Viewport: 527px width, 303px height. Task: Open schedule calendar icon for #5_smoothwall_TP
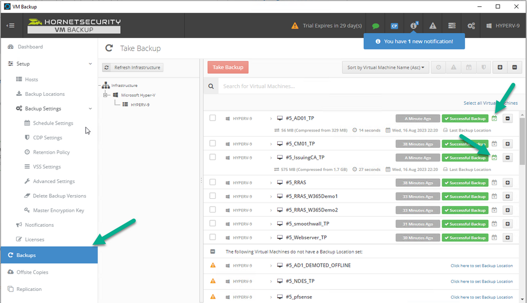(494, 224)
